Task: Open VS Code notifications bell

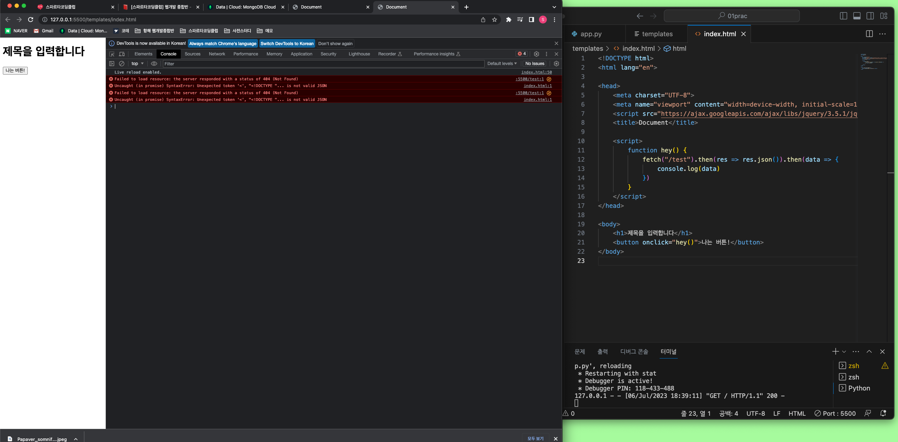Action: pyautogui.click(x=883, y=413)
